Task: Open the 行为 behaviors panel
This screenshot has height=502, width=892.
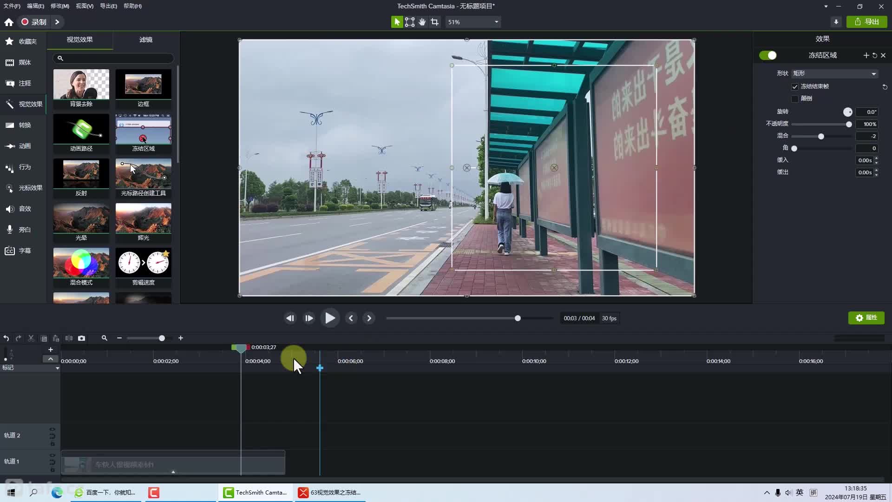Action: tap(23, 167)
